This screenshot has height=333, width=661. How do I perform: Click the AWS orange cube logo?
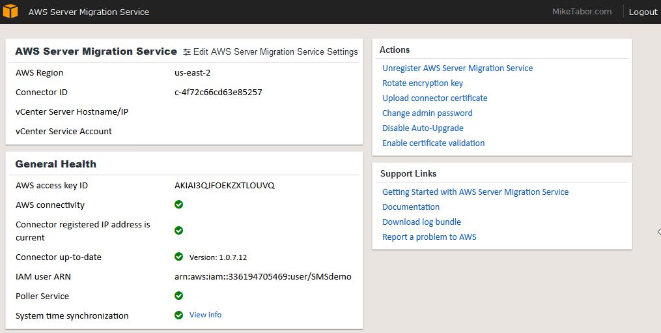10,11
